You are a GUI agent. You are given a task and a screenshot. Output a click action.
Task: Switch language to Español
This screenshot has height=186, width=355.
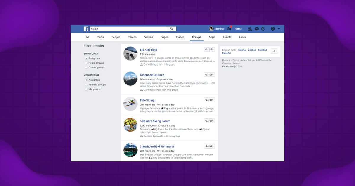(227, 53)
